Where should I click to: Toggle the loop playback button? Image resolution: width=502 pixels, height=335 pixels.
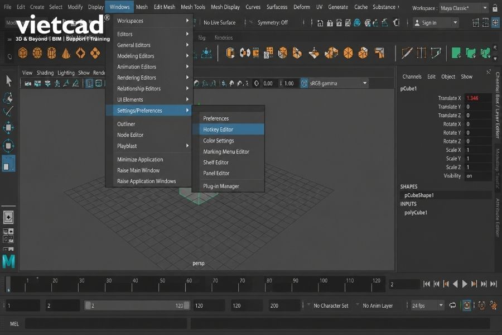pyautogui.click(x=452, y=305)
